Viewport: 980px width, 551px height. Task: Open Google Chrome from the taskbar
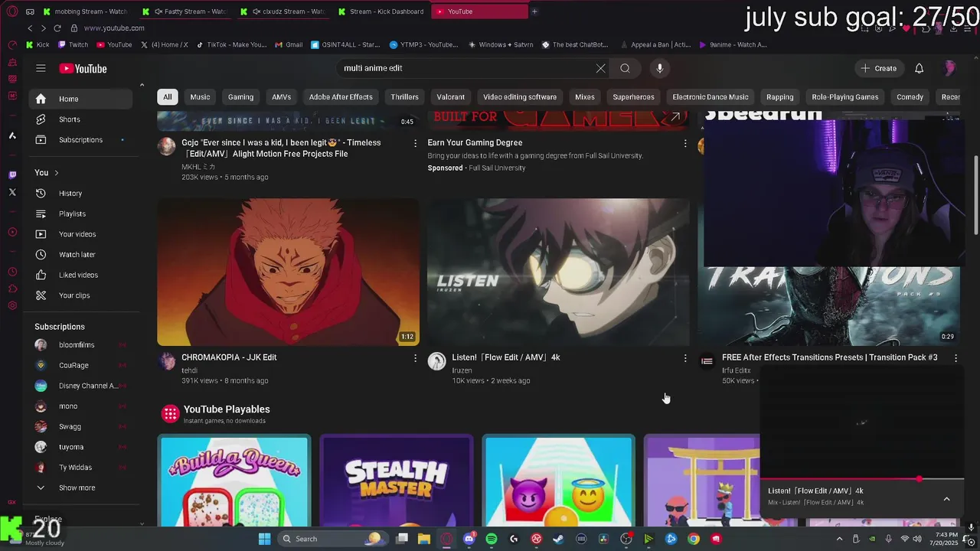click(x=694, y=539)
